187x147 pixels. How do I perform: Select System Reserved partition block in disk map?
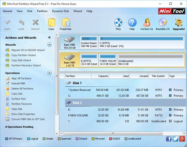click(x=89, y=42)
